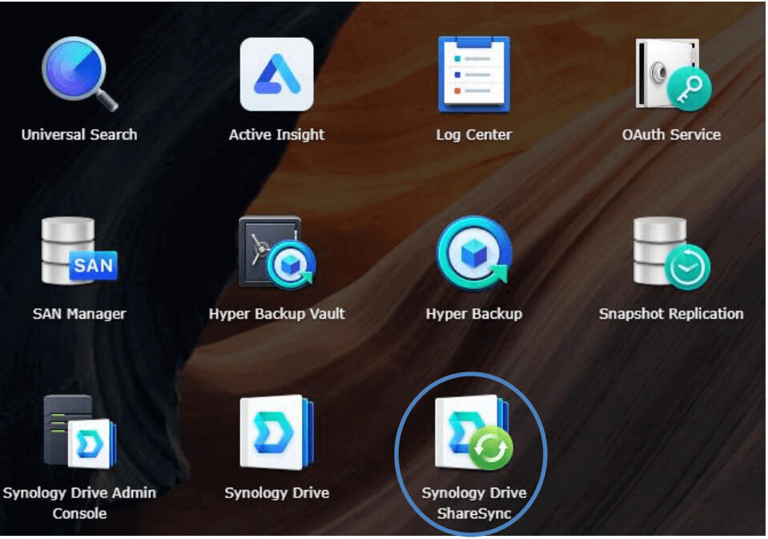Open the Synology Drive Admin Console icon
This screenshot has width=768, height=539.
pyautogui.click(x=80, y=431)
